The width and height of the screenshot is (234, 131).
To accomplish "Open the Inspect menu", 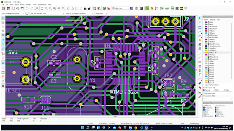I will pos(29,4).
